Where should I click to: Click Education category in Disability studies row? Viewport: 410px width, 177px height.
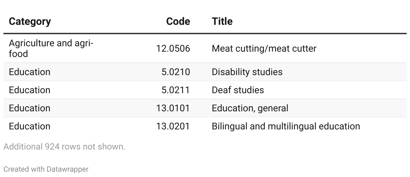point(30,72)
